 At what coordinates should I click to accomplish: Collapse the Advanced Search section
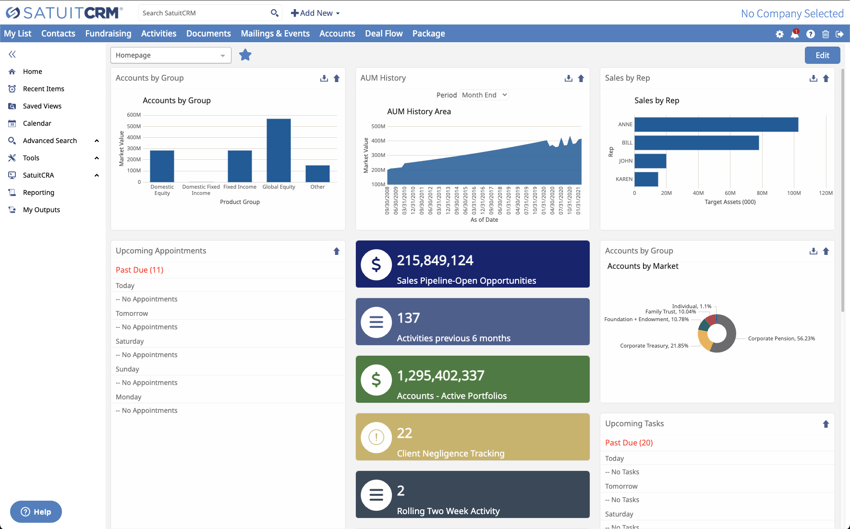coord(97,140)
